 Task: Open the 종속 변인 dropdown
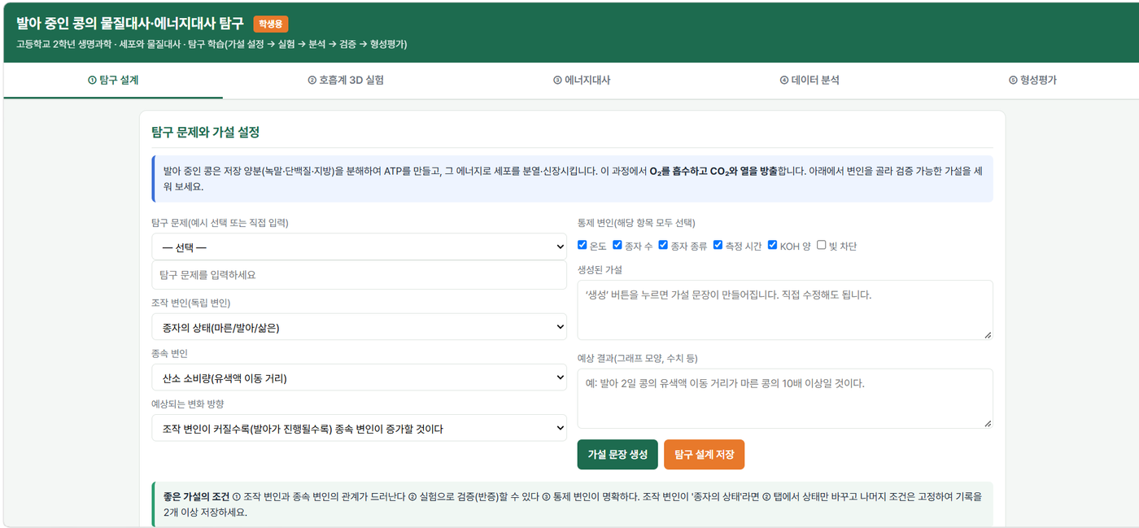click(x=359, y=377)
